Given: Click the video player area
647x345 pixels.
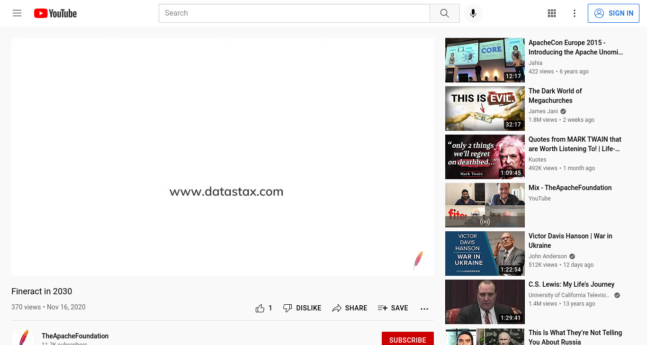Looking at the screenshot, I should point(223,157).
